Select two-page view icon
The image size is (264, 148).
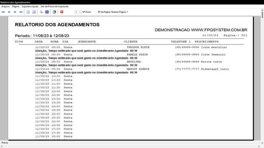pos(34,12)
